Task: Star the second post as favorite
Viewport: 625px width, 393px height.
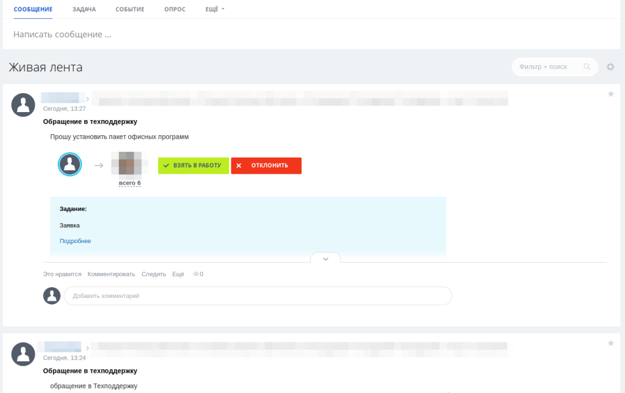Action: (610, 343)
